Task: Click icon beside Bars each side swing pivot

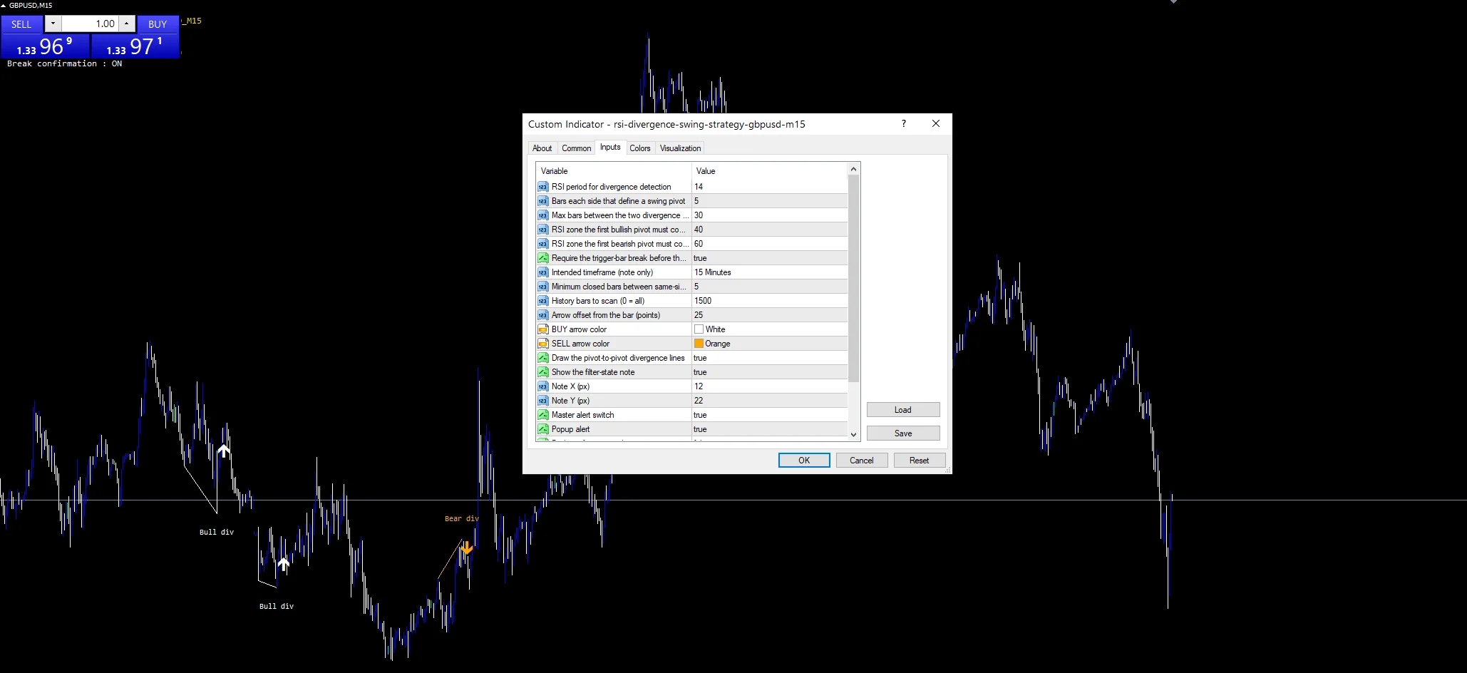Action: click(542, 201)
